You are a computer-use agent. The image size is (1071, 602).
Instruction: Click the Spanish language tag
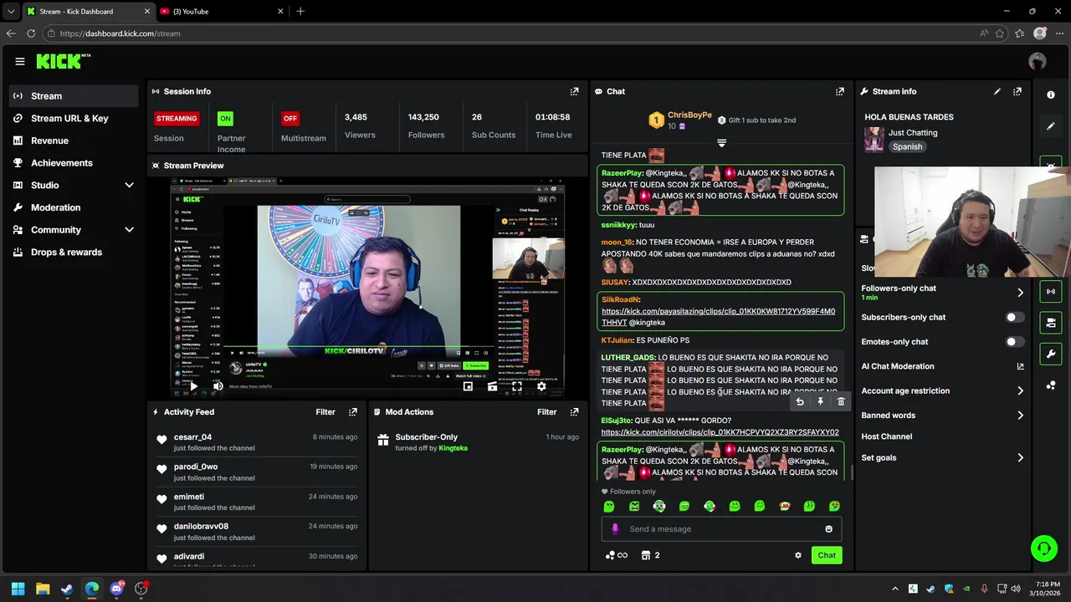907,147
